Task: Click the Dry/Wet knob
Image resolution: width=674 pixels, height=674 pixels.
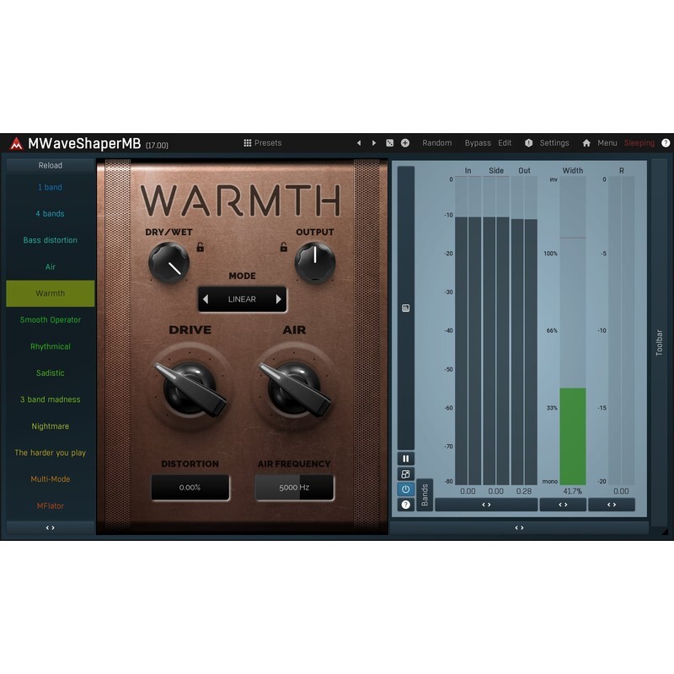Action: (x=169, y=263)
